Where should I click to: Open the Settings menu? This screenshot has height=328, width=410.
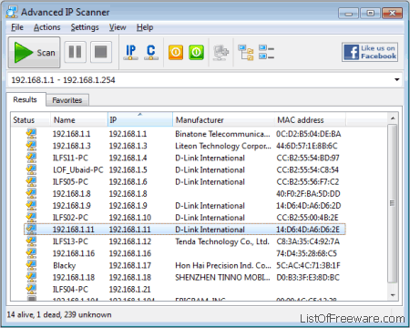[85, 27]
